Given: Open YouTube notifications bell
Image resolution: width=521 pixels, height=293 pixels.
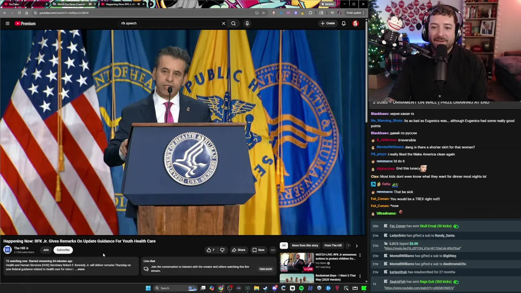Looking at the screenshot, I should coord(344,23).
